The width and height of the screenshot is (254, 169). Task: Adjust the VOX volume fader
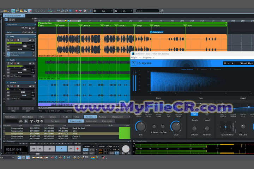point(25,46)
